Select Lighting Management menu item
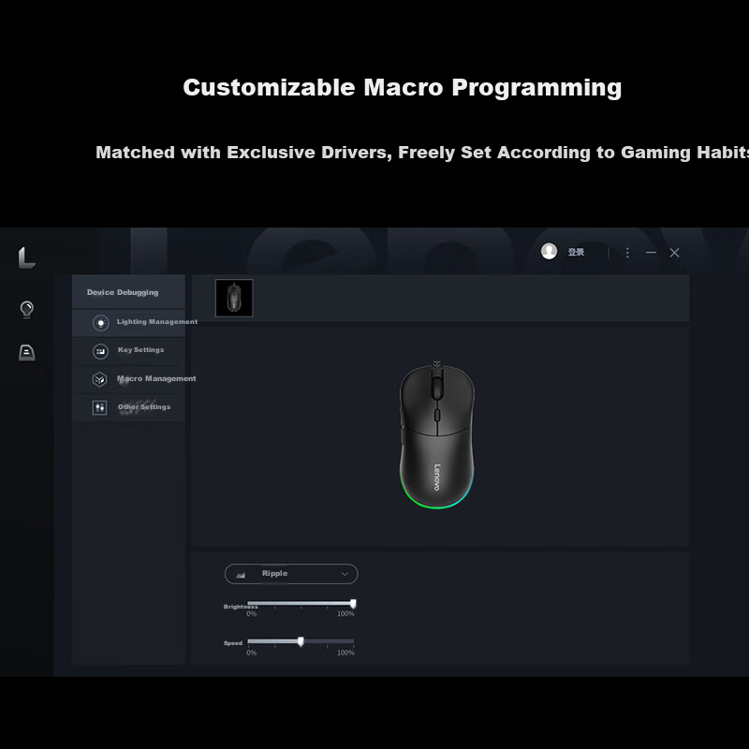 [x=156, y=322]
